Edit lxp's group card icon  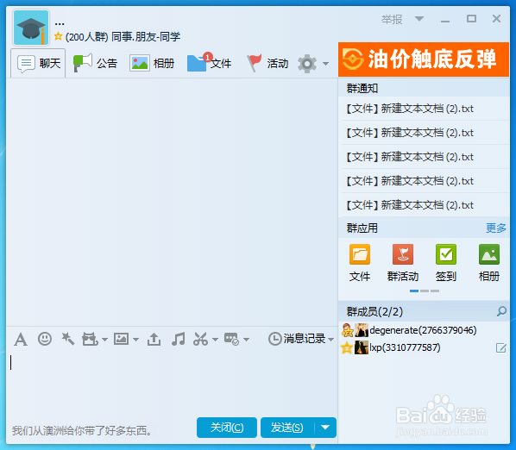[x=500, y=347]
